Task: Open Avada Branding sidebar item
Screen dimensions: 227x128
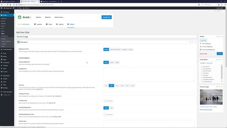Action: pyautogui.click(x=7, y=49)
